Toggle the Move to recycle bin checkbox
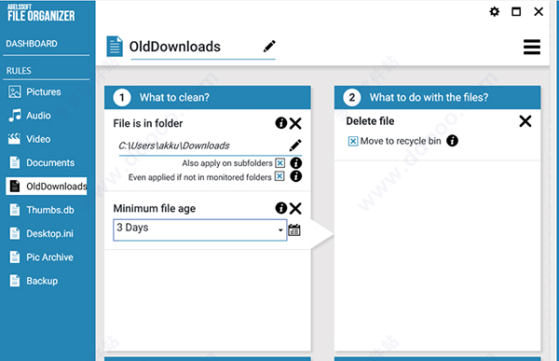Image resolution: width=559 pixels, height=361 pixels. tap(353, 141)
